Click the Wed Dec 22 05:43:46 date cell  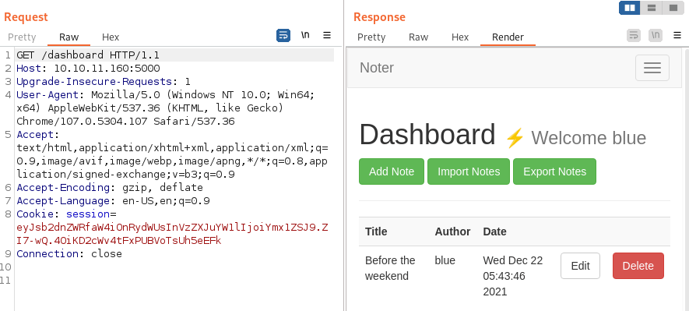[513, 276]
